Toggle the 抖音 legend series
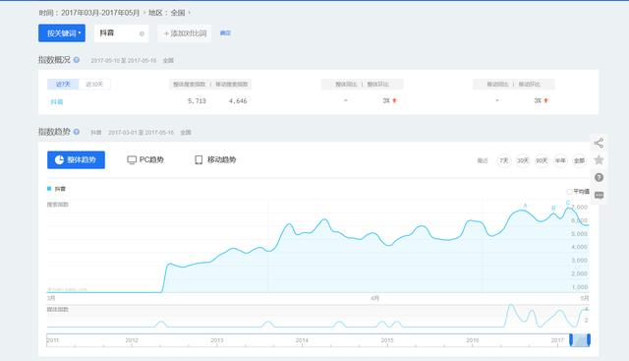629x361 pixels. [x=56, y=189]
